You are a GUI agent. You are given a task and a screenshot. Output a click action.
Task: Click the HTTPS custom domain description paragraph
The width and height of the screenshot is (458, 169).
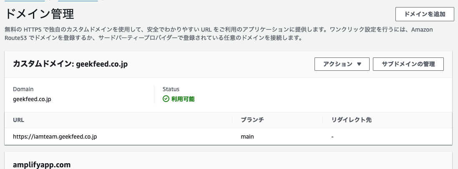point(219,34)
